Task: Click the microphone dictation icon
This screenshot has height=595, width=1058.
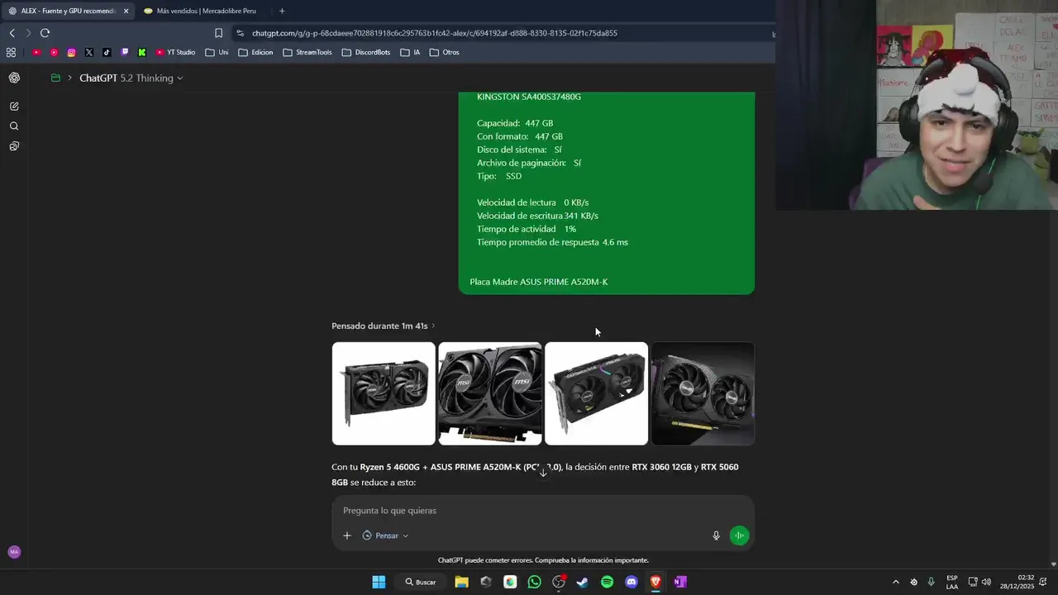Action: pos(717,535)
